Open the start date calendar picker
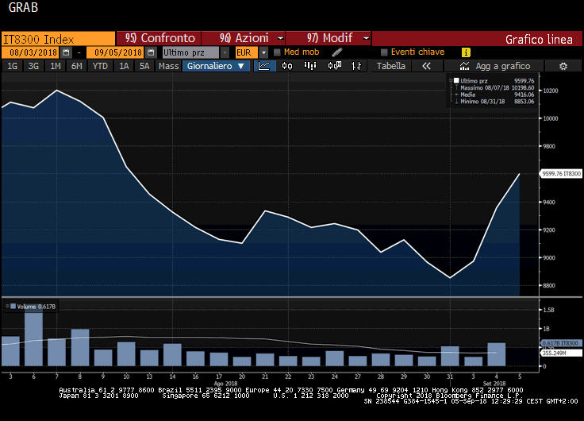The height and width of the screenshot is (421, 584). point(66,52)
